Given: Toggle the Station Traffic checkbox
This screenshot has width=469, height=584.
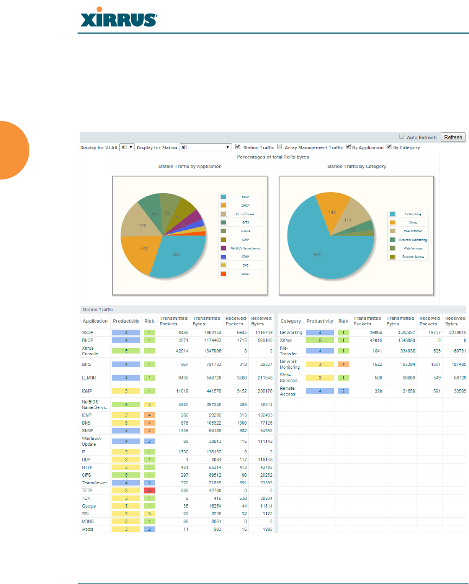Looking at the screenshot, I should [237, 147].
